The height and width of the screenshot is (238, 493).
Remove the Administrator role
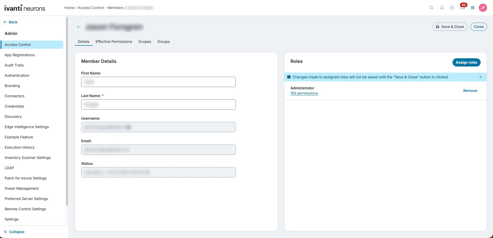pos(470,91)
